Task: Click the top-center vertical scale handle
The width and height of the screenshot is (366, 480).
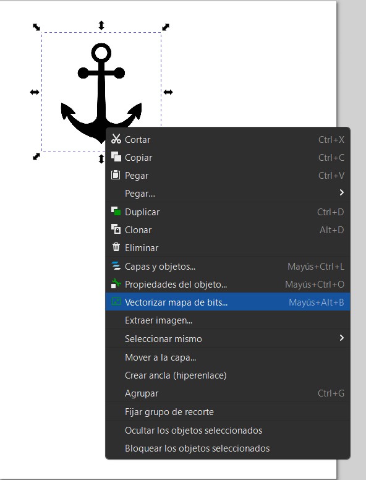Action: pos(101,25)
